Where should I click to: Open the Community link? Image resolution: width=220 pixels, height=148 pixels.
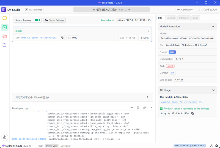click(185, 10)
